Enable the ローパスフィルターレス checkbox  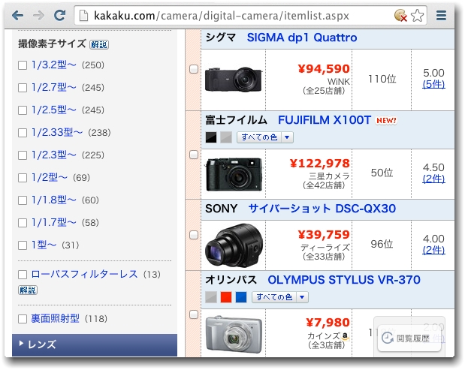[x=23, y=275]
